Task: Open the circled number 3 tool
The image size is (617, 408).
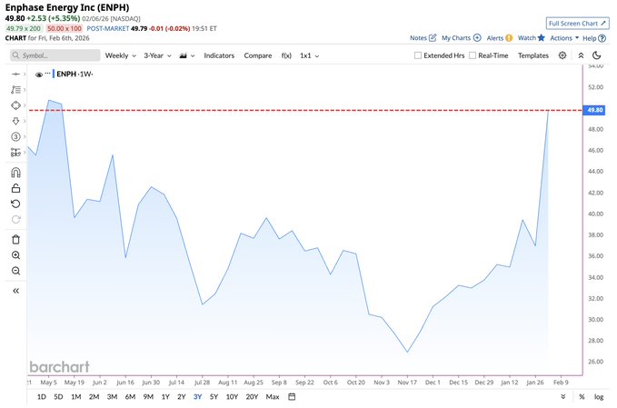Action: click(15, 136)
